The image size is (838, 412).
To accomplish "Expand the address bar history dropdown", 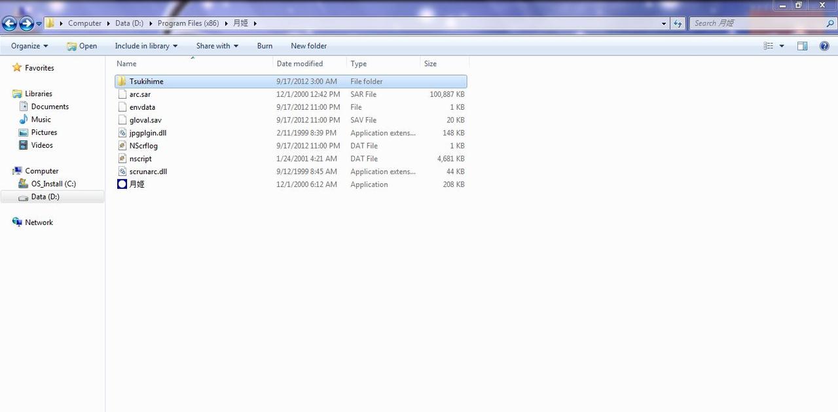I will [x=665, y=24].
